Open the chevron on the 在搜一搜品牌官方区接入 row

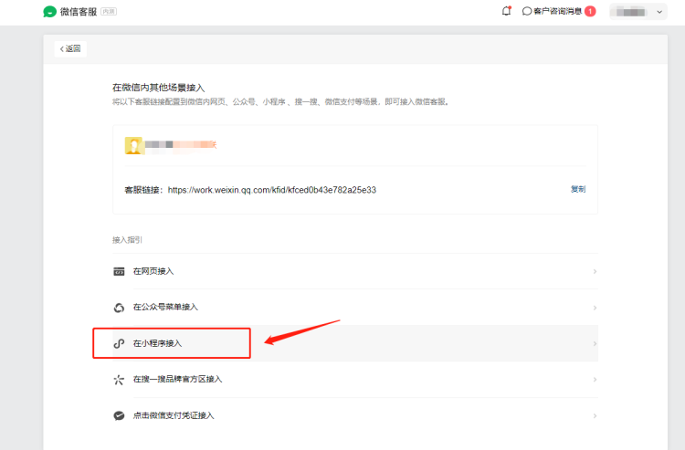(x=595, y=380)
